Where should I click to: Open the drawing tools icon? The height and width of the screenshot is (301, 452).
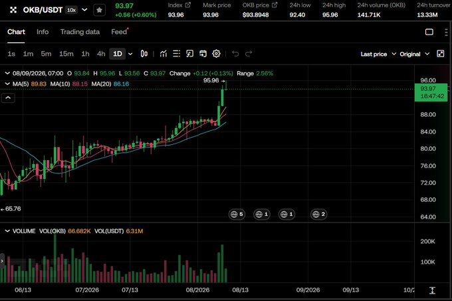189,54
